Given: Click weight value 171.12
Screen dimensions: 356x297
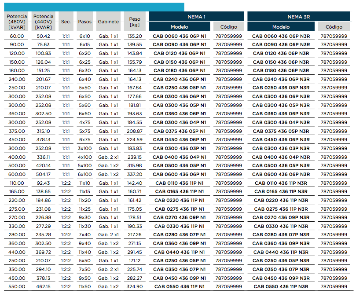Looking at the screenshot, I should (x=135, y=260).
